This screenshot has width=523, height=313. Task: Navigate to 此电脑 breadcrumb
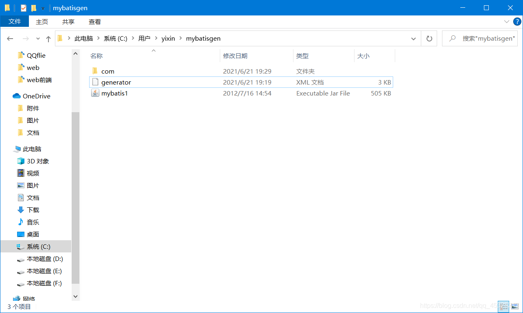point(83,39)
